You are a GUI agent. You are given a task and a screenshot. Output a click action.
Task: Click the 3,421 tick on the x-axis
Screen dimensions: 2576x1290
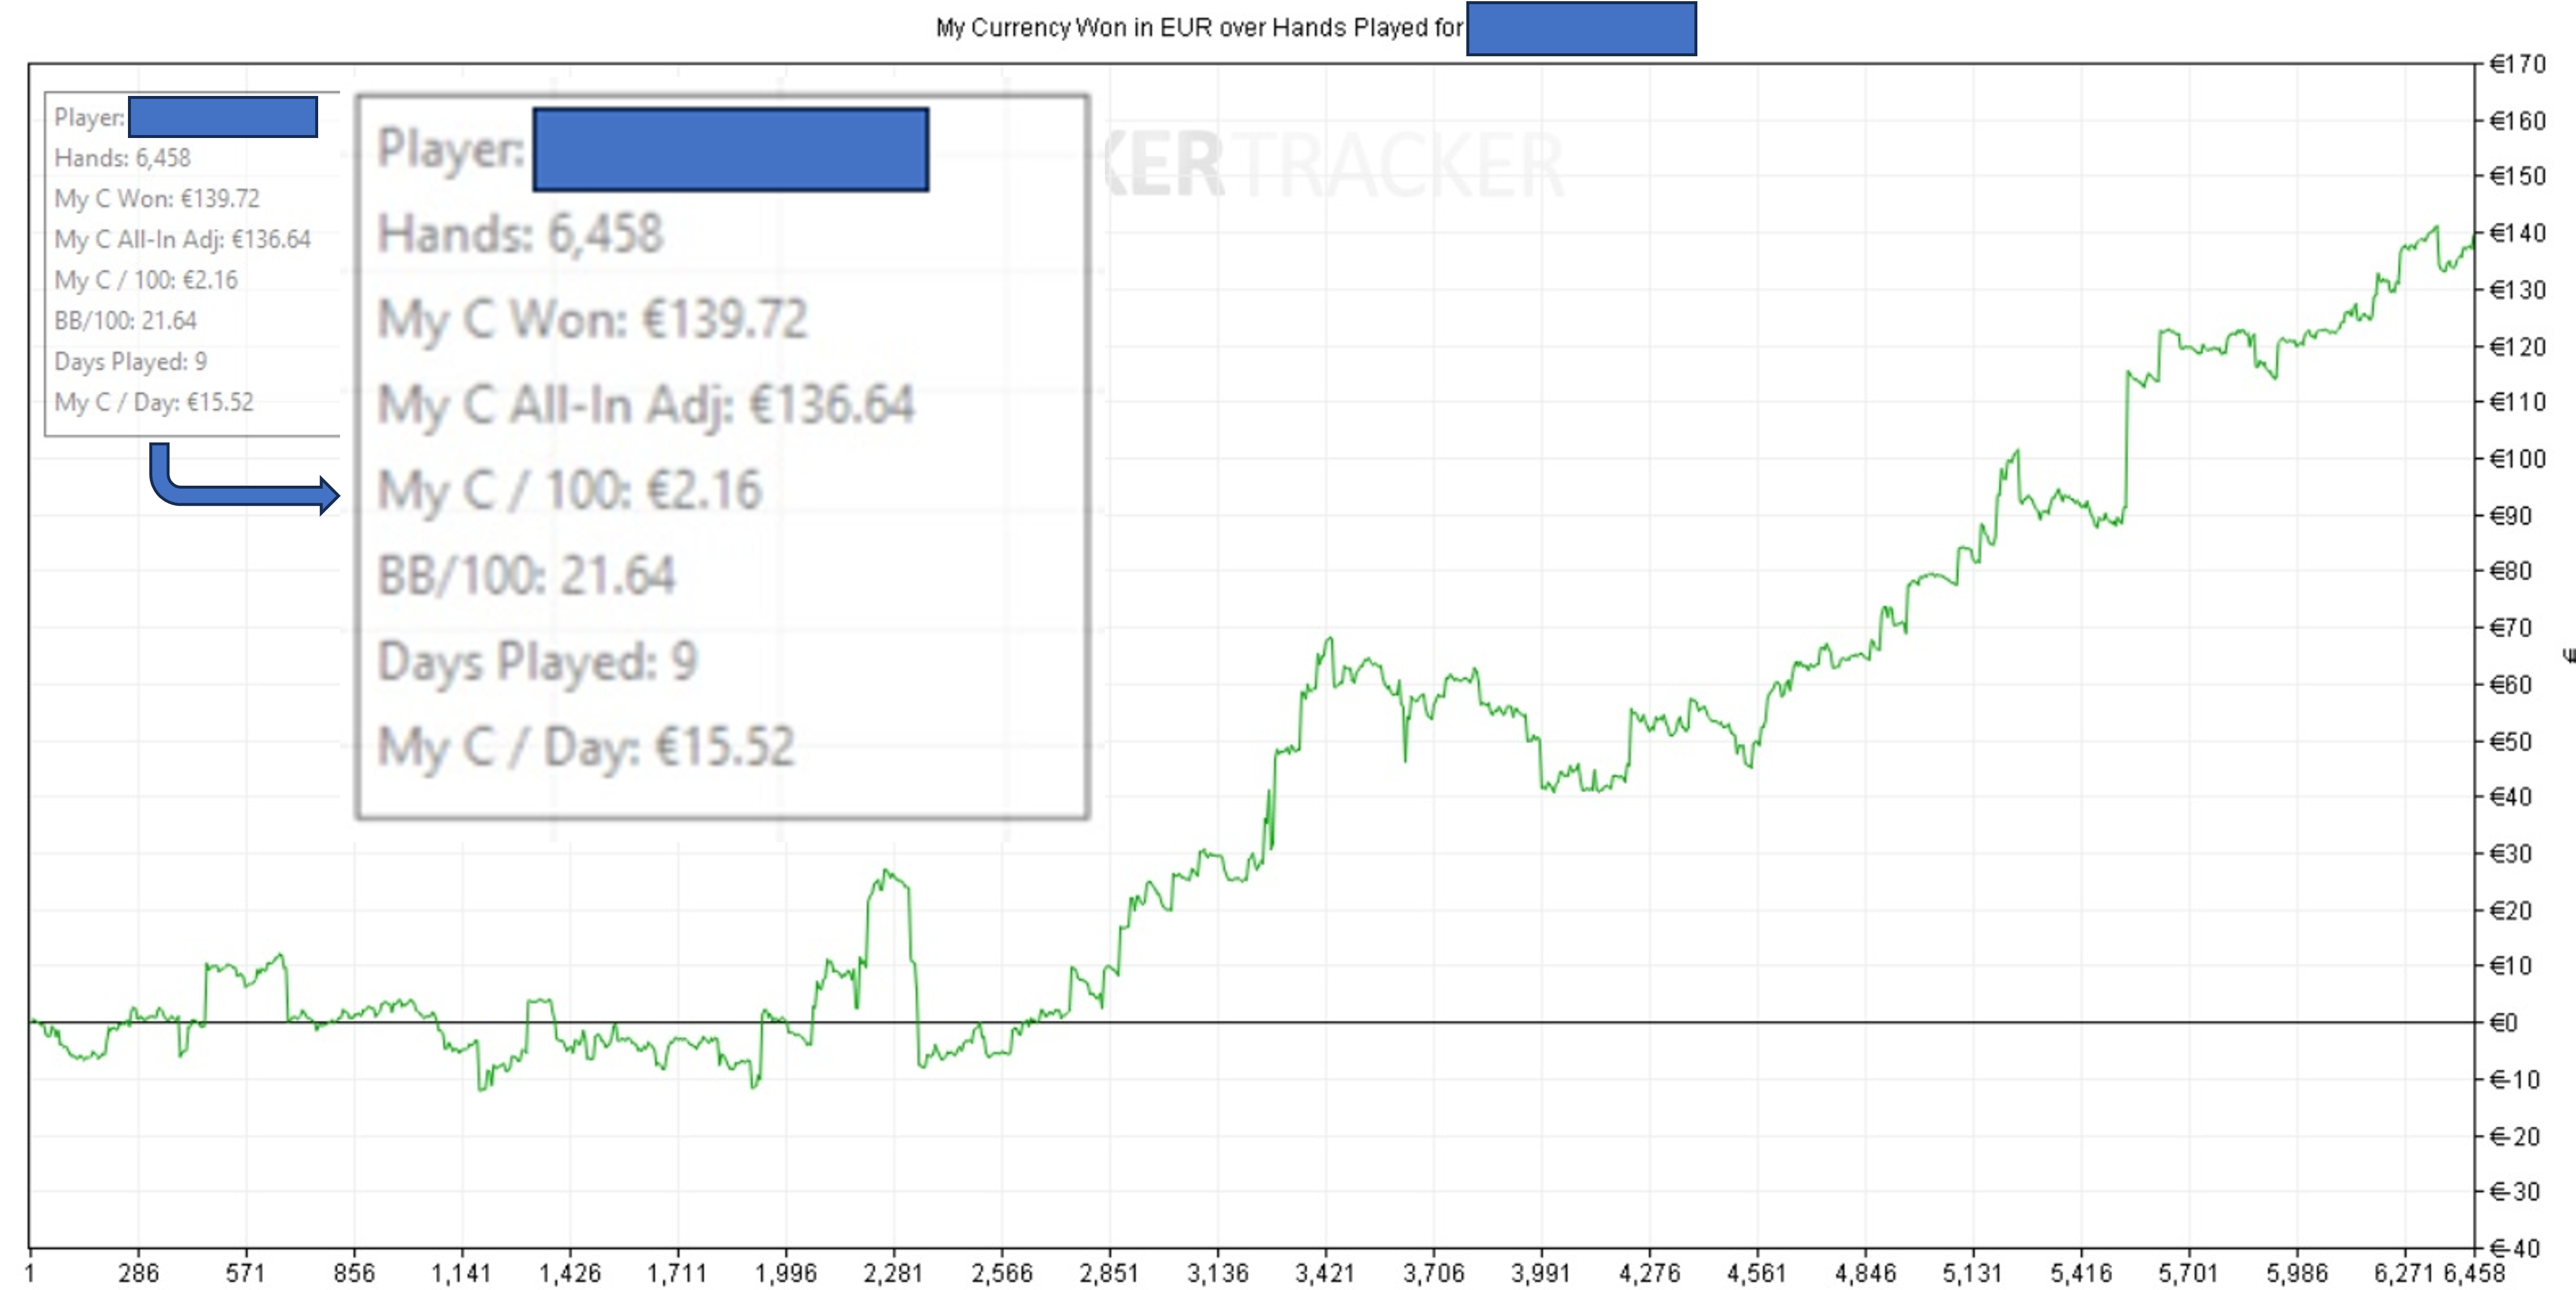point(1324,1273)
